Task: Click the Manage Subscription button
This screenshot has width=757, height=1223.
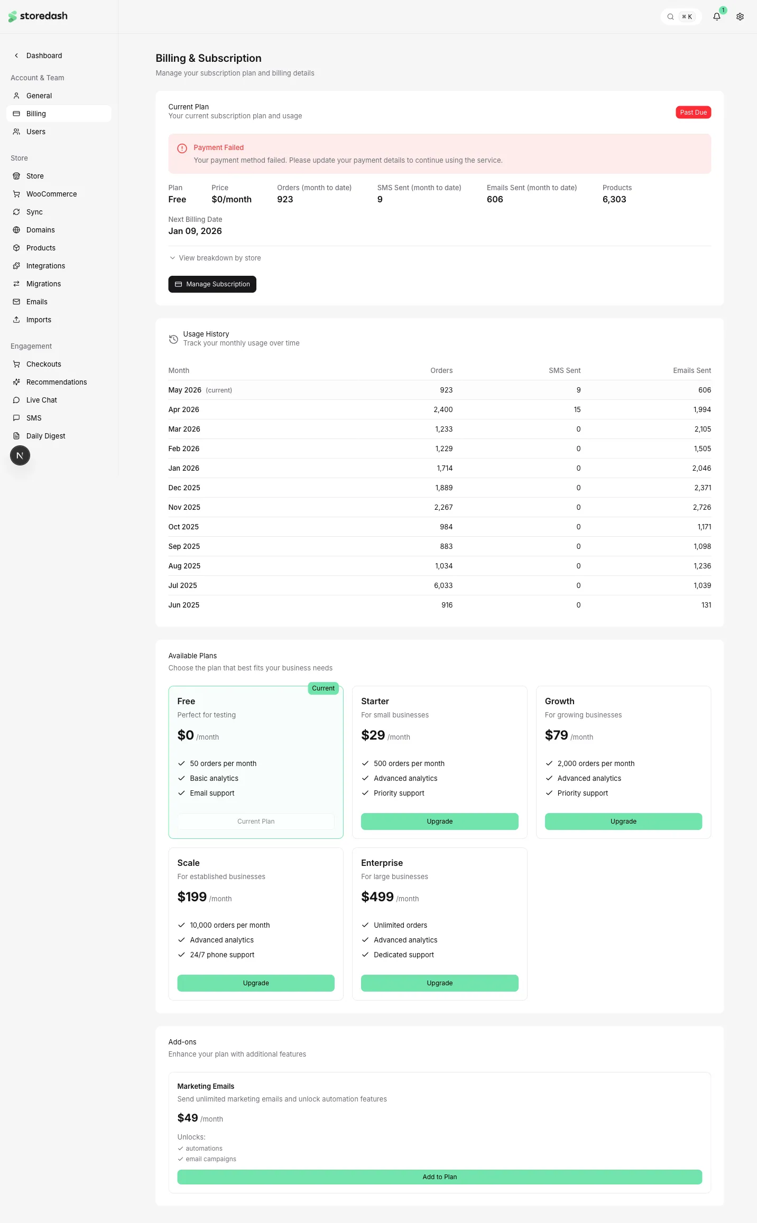Action: (213, 284)
